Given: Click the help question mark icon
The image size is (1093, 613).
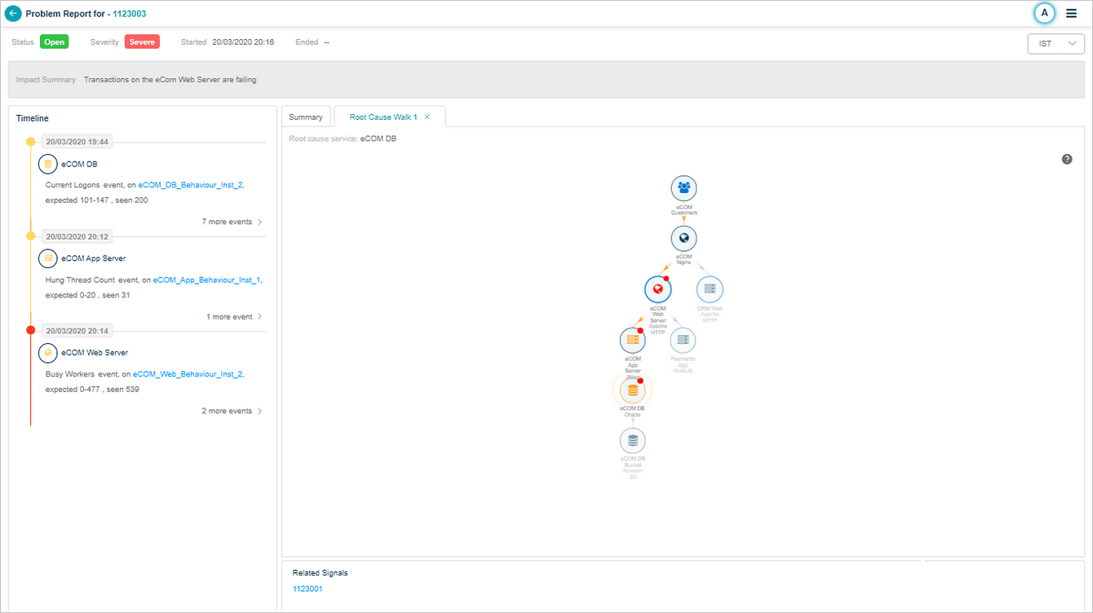Looking at the screenshot, I should coord(1067,159).
